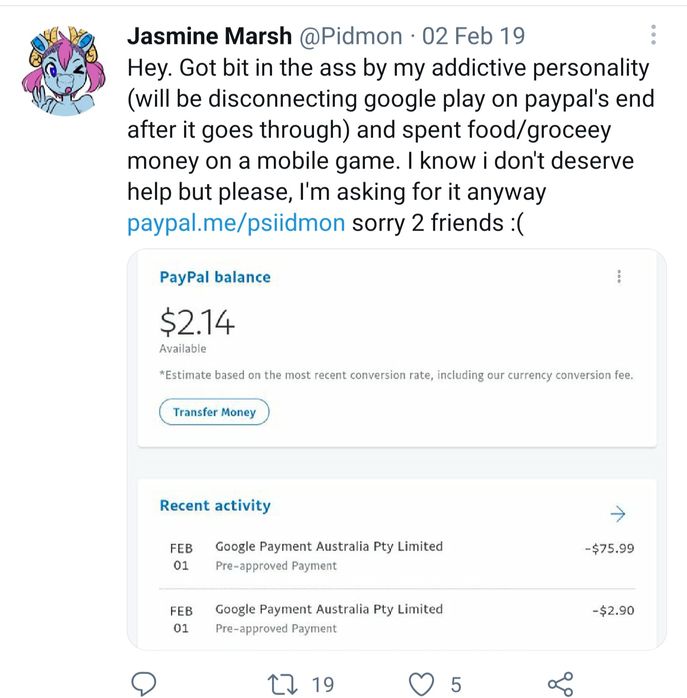Visit the @Pidmon handle
The height and width of the screenshot is (698, 687).
click(351, 36)
